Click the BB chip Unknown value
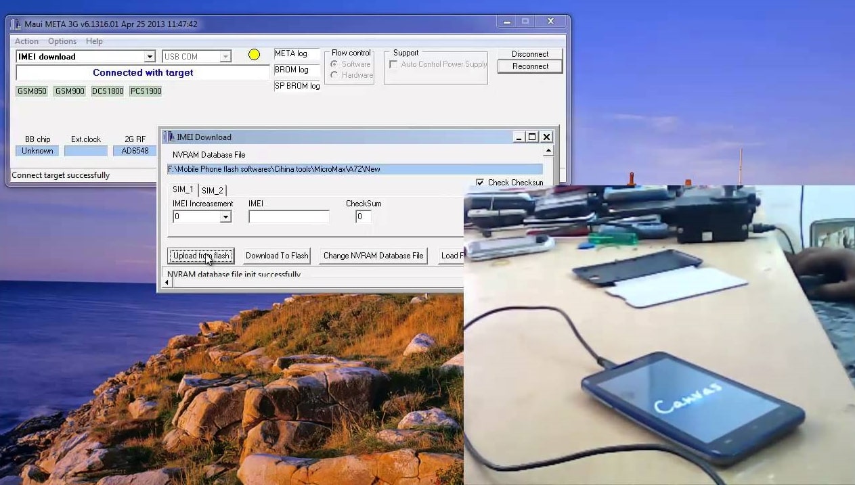This screenshot has width=855, height=485. tap(37, 151)
